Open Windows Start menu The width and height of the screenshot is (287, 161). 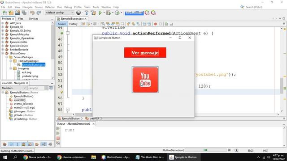(x=5, y=157)
